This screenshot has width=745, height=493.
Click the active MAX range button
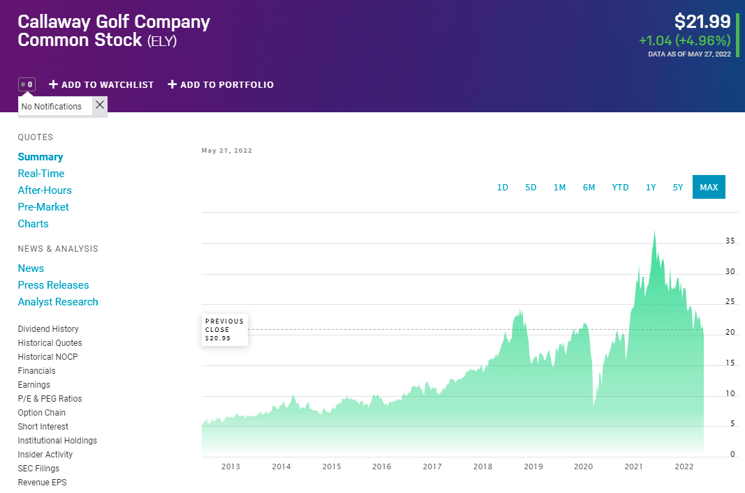pos(709,187)
